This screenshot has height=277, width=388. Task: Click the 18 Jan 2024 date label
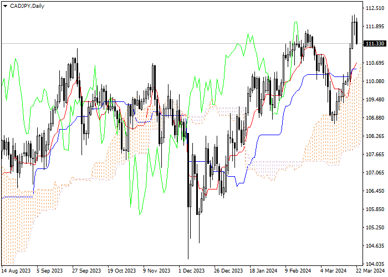tap(263, 270)
